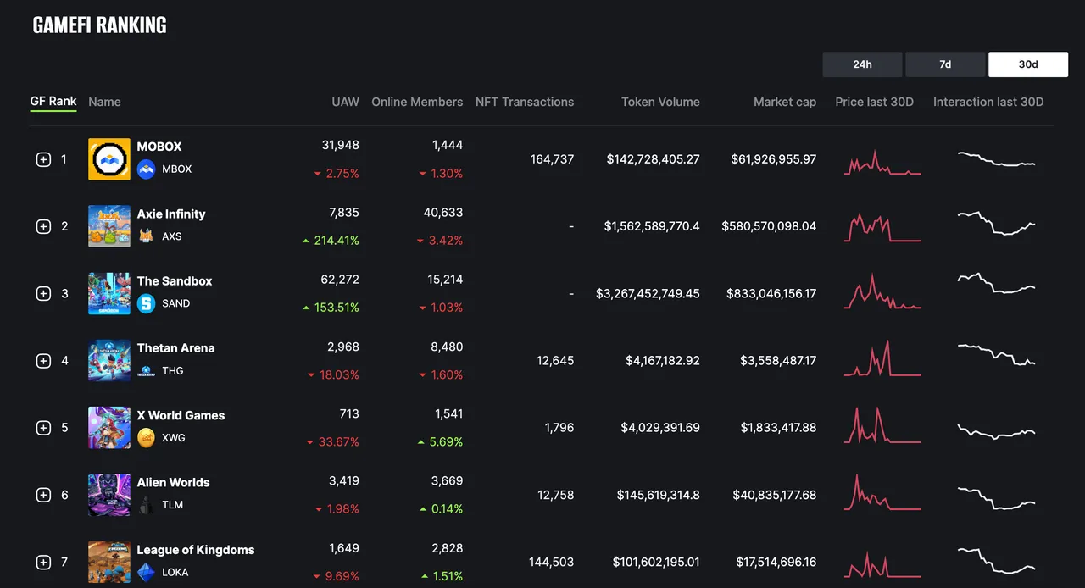Click League of Kingdoms market cap $17,514,696.16
The height and width of the screenshot is (588, 1085).
pyautogui.click(x=776, y=562)
